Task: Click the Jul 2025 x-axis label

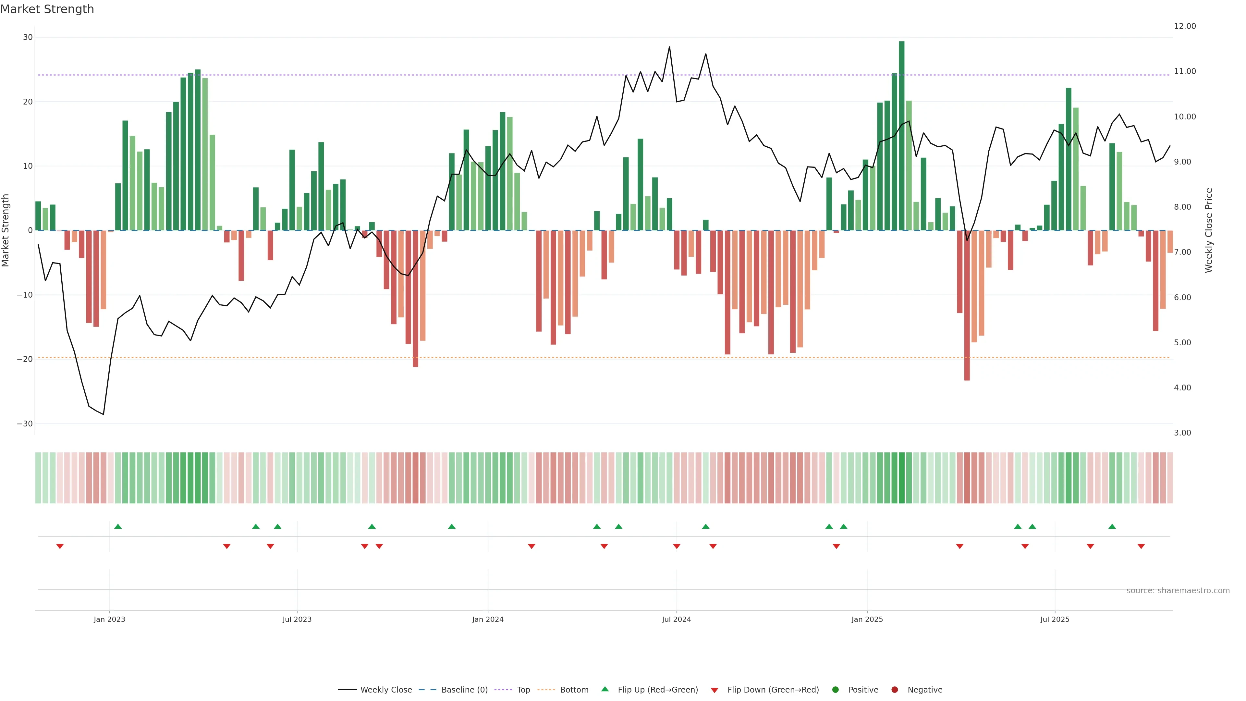Action: point(1055,619)
